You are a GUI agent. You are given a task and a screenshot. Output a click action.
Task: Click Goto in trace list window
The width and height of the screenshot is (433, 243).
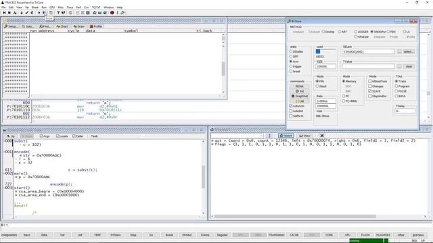click(28, 26)
